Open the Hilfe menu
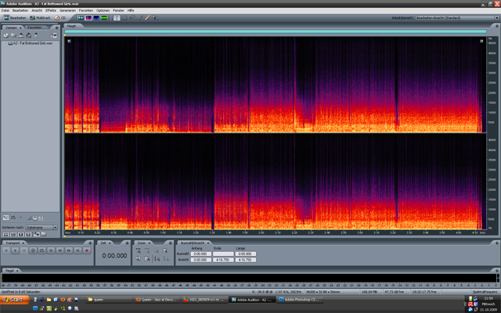Image resolution: width=501 pixels, height=313 pixels. point(131,10)
